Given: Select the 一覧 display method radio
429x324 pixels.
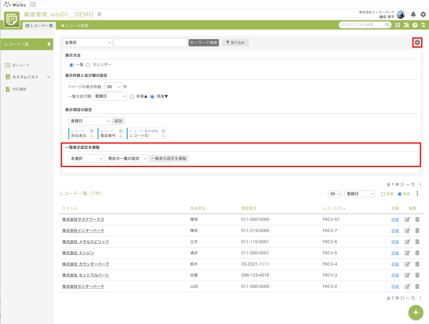Looking at the screenshot, I should tap(71, 65).
